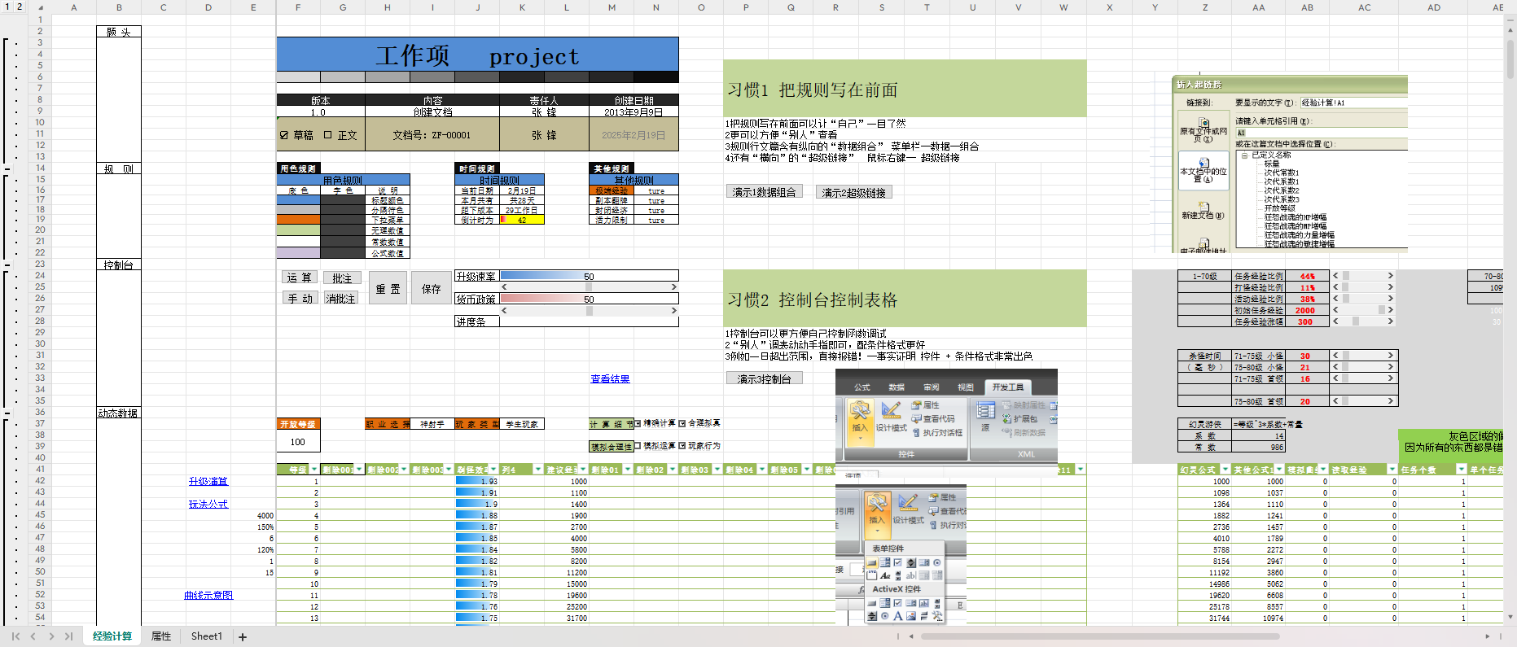Open the 删除04 column filter dropdown

tap(762, 470)
